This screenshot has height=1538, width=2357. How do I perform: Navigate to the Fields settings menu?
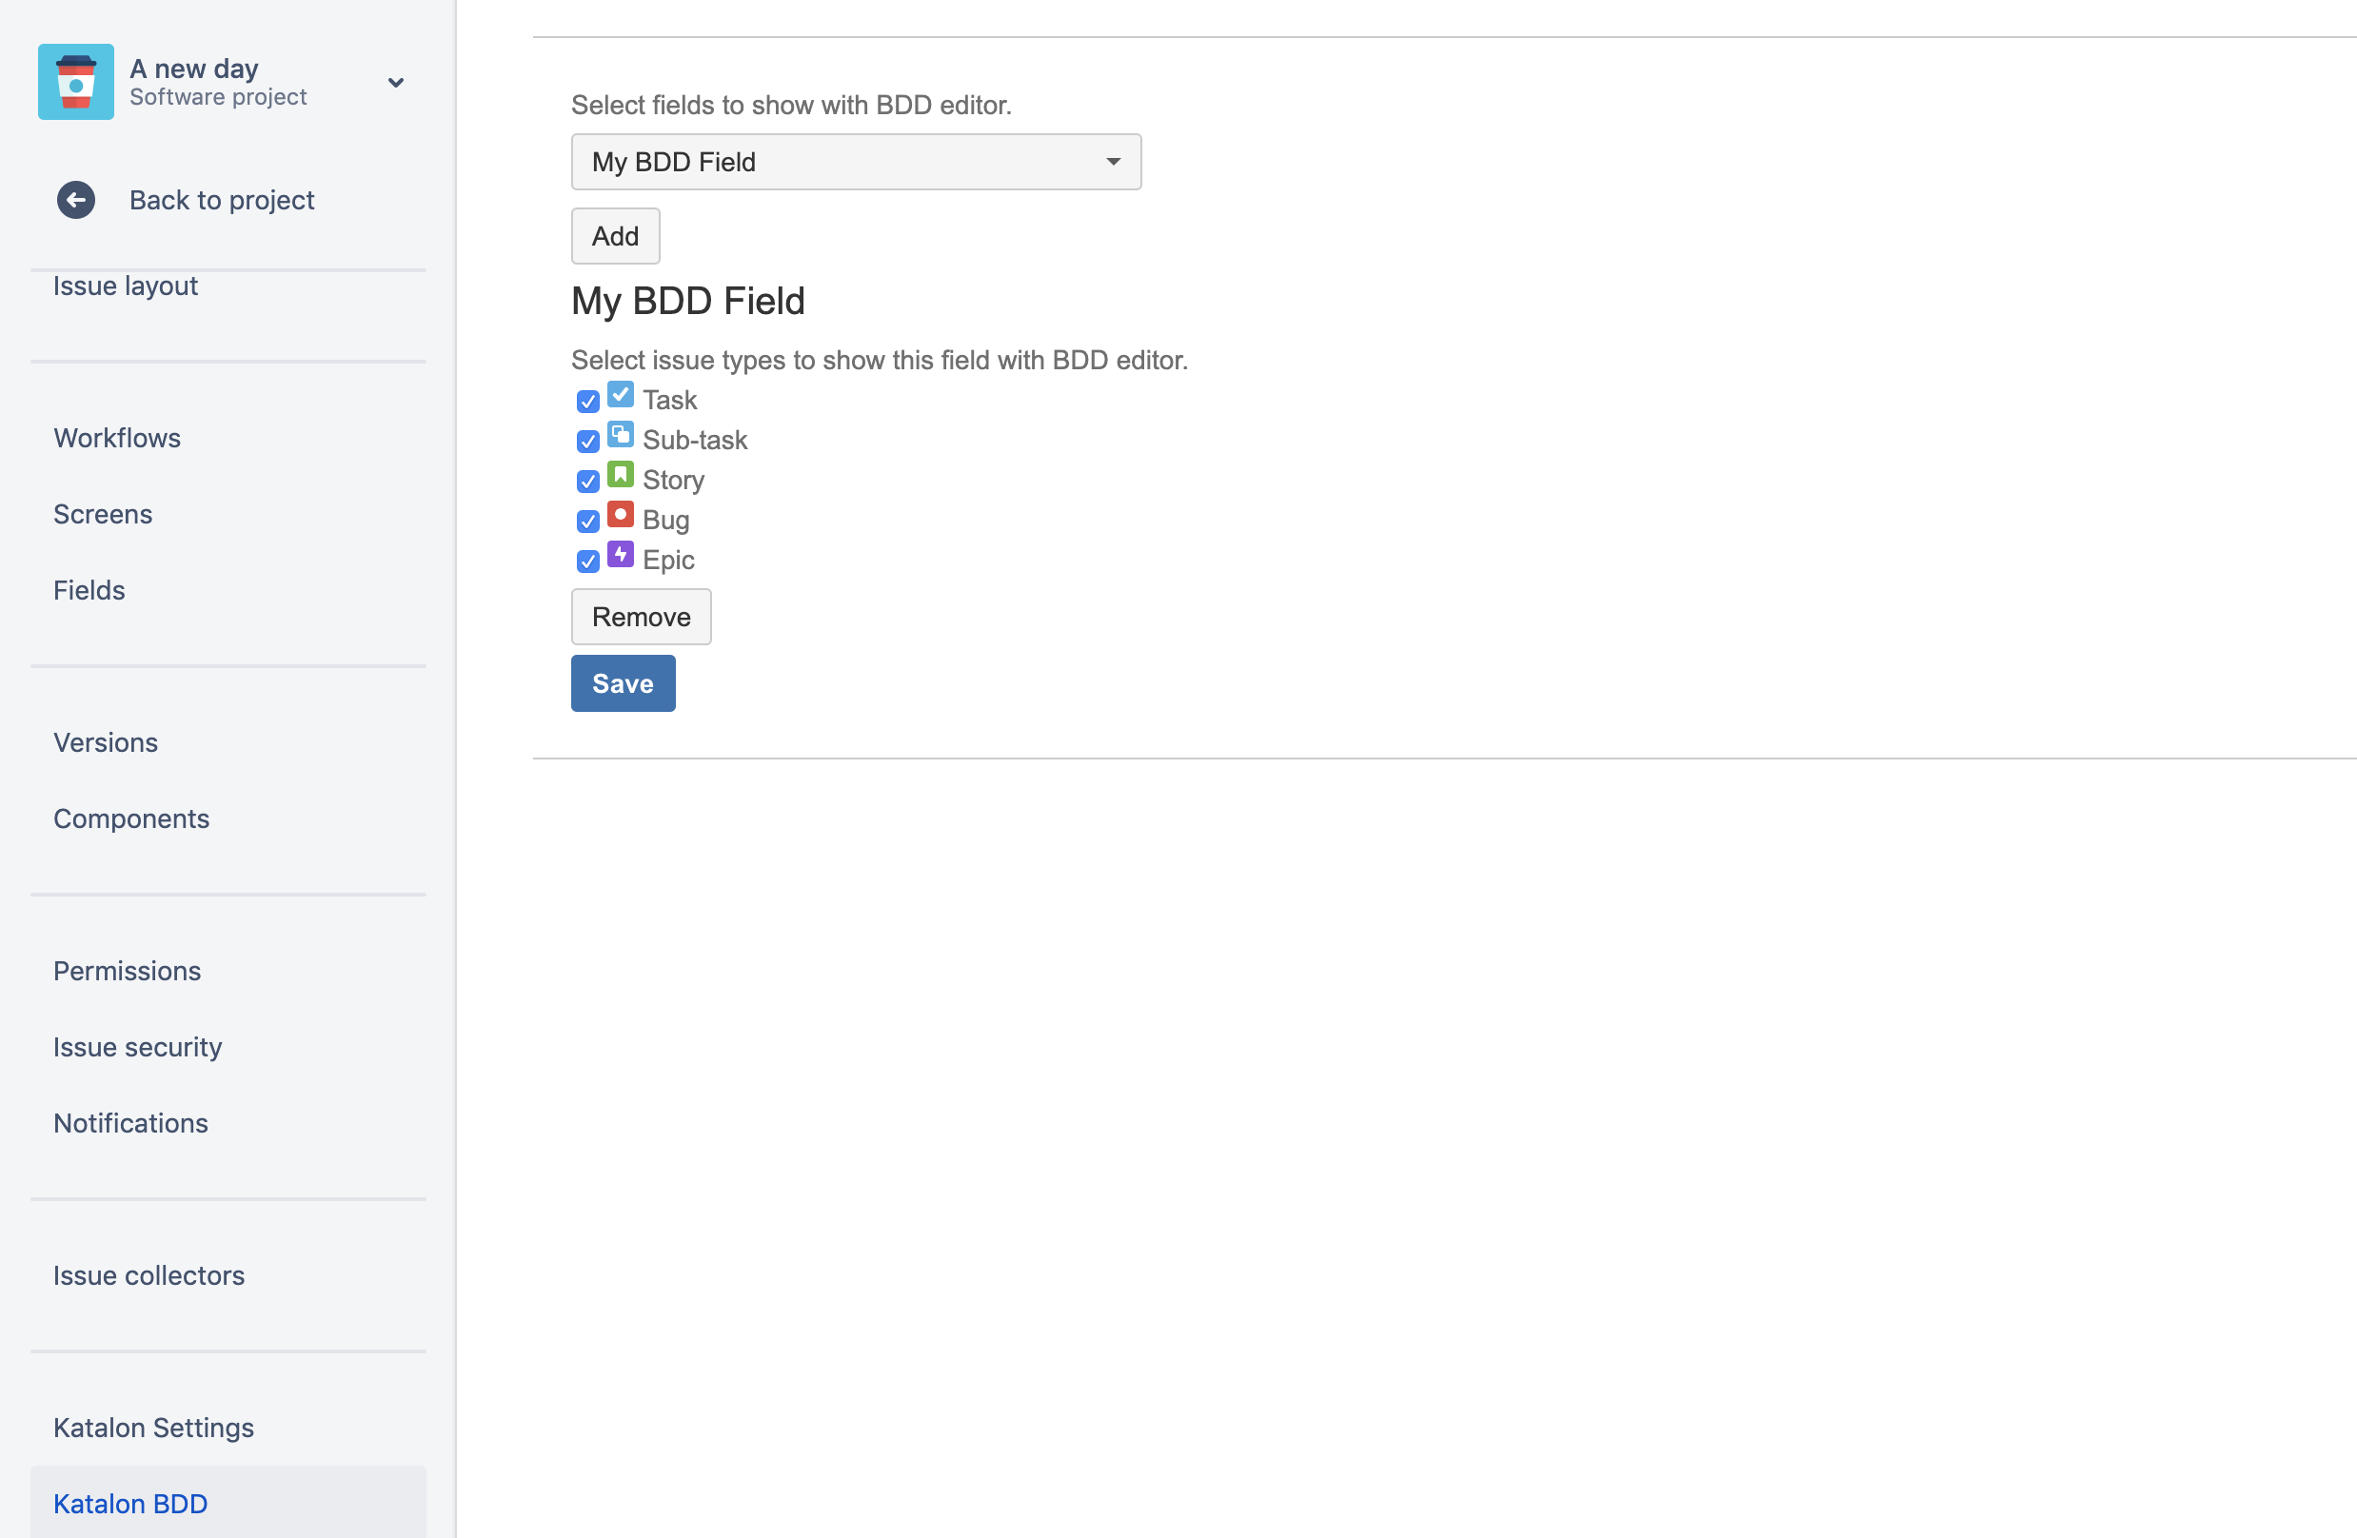tap(89, 589)
